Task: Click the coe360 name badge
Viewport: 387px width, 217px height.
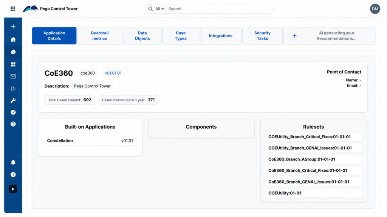Action: pyautogui.click(x=88, y=73)
